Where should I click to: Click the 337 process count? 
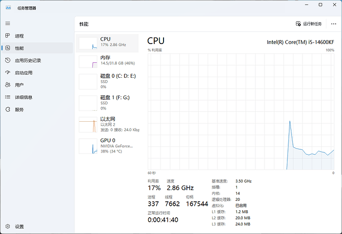[153, 204]
